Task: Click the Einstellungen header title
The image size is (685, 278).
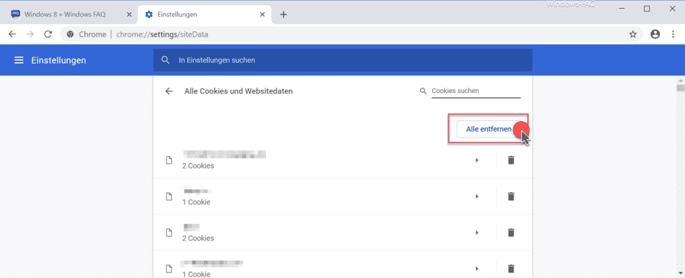Action: click(59, 60)
